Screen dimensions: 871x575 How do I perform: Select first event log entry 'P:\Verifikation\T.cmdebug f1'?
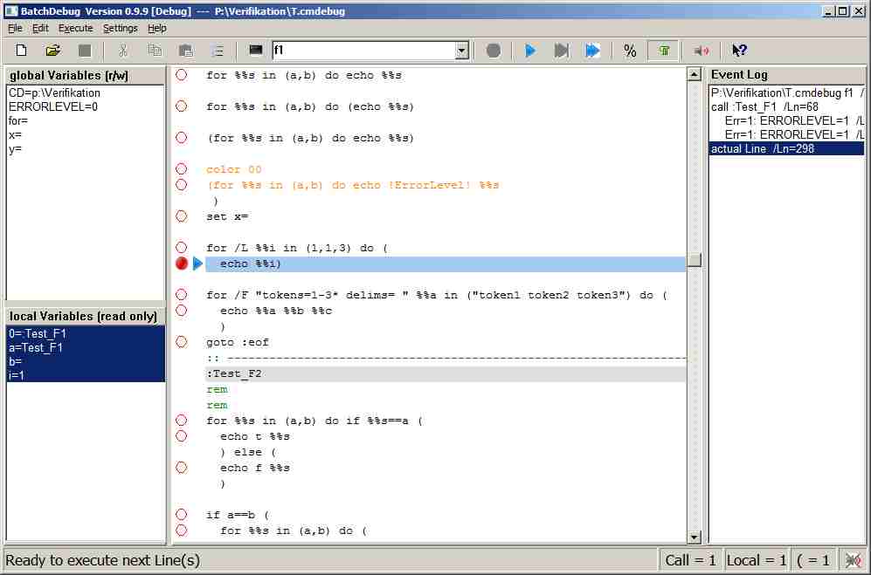click(x=786, y=92)
